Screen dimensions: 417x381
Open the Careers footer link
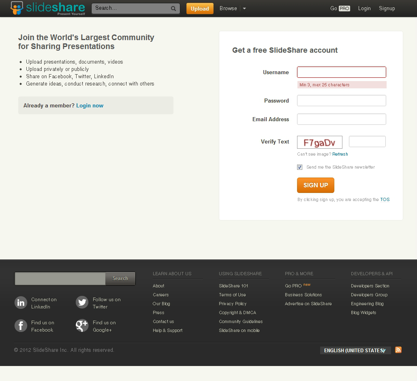pos(160,295)
